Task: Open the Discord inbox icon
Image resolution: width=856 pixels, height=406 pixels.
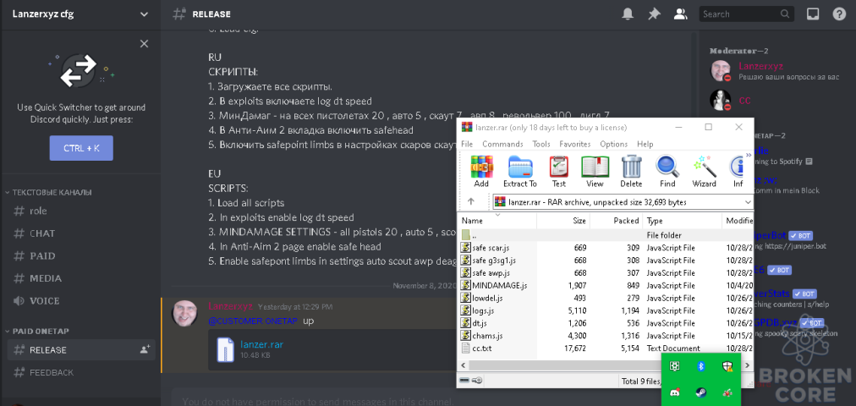Action: click(812, 14)
